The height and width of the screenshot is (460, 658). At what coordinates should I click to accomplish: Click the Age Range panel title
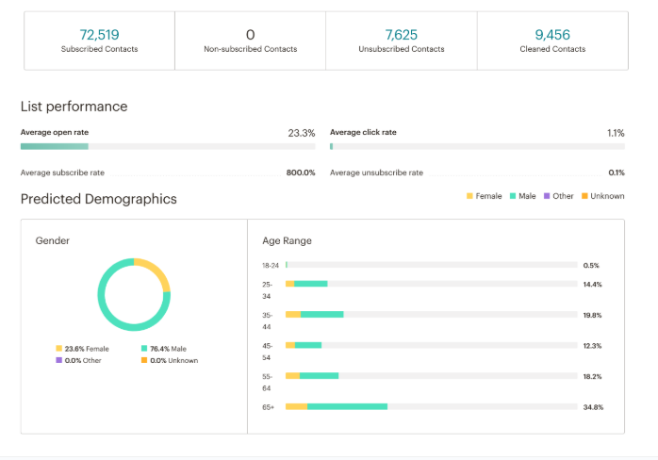[x=287, y=241]
